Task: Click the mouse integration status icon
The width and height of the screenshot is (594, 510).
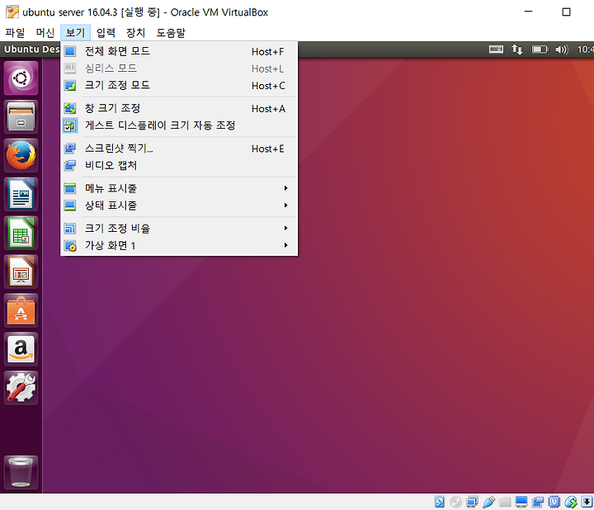Action: coord(571,502)
